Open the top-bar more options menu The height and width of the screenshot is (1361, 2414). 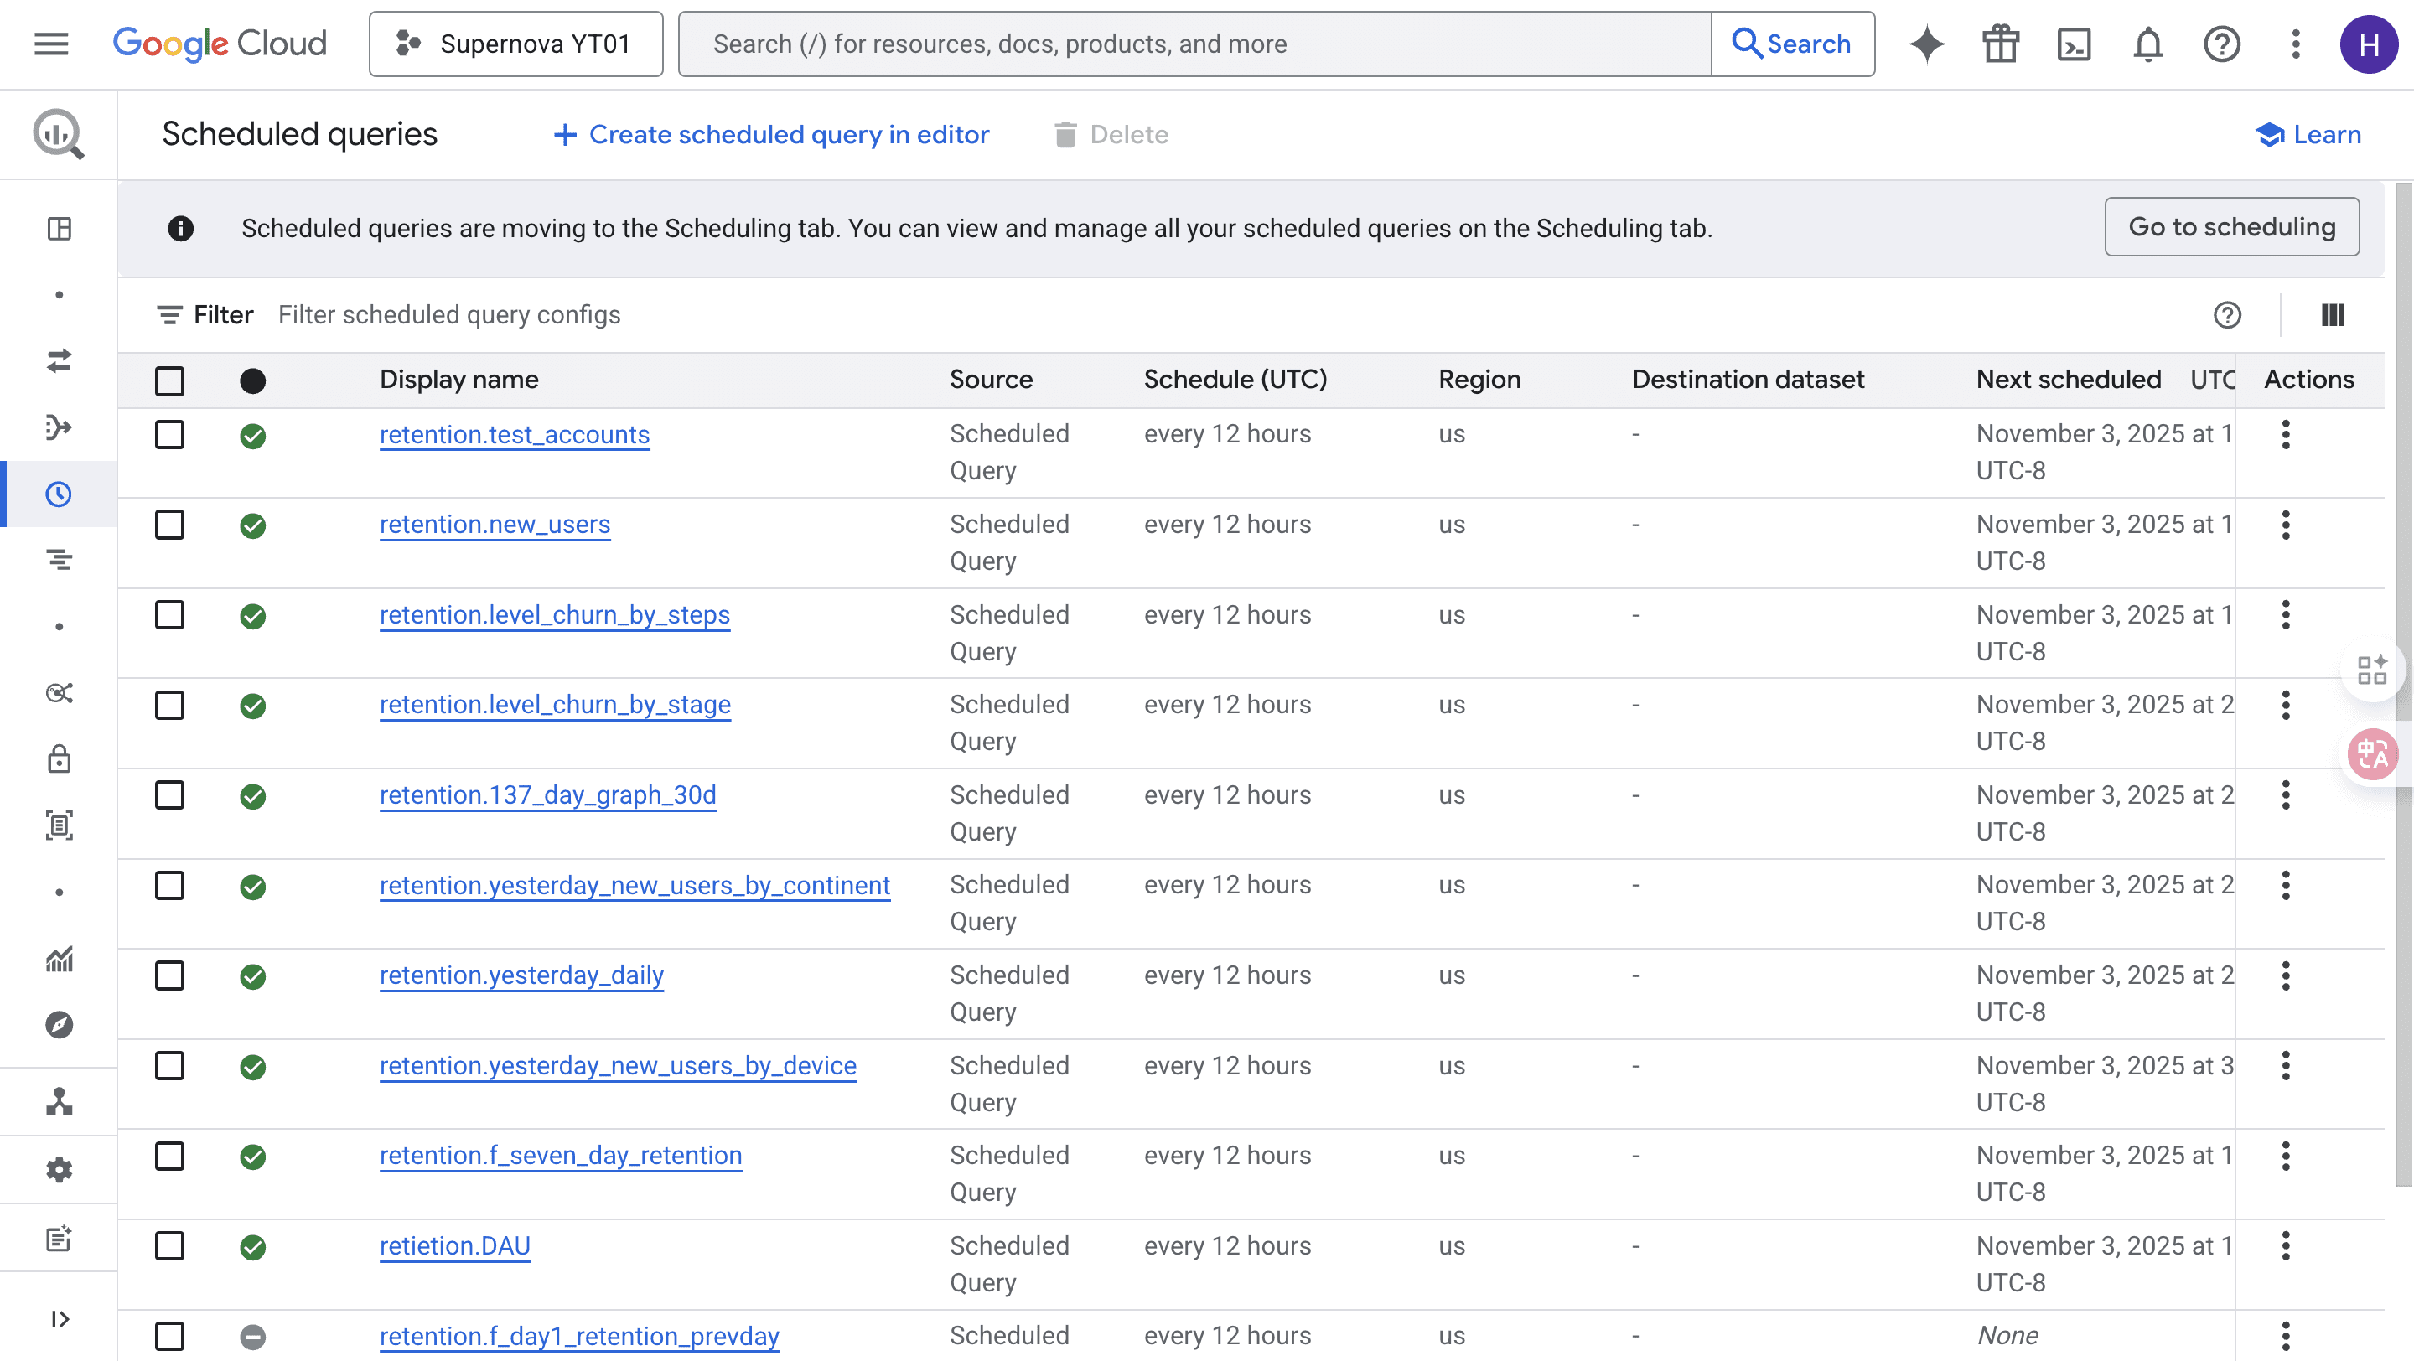(2295, 44)
